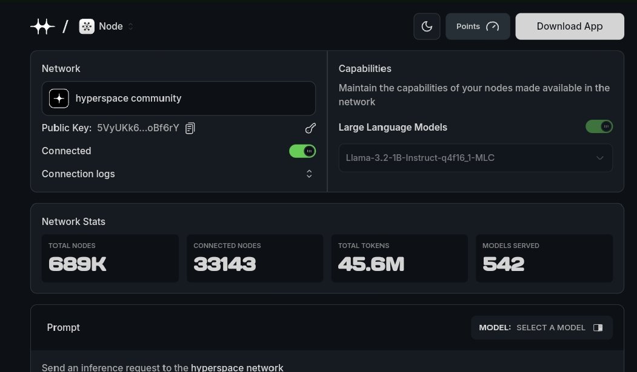Click the hyperspace network link
Screen dimensions: 637x372
(237, 368)
